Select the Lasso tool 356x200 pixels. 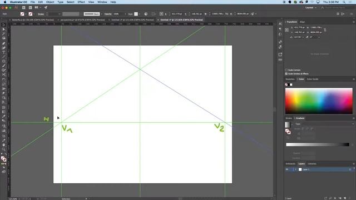pos(4,38)
